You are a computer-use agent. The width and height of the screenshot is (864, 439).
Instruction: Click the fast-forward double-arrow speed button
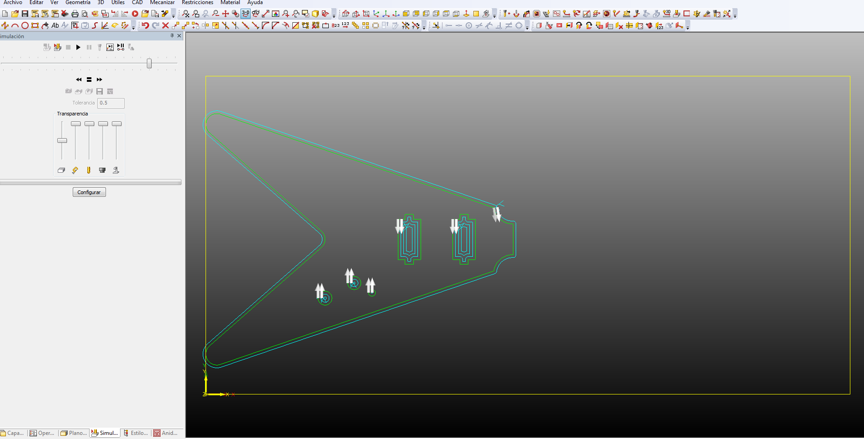100,80
